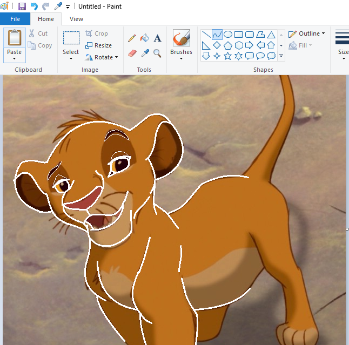This screenshot has height=345, width=349.
Task: Click the Save icon in title bar
Action: (x=22, y=6)
